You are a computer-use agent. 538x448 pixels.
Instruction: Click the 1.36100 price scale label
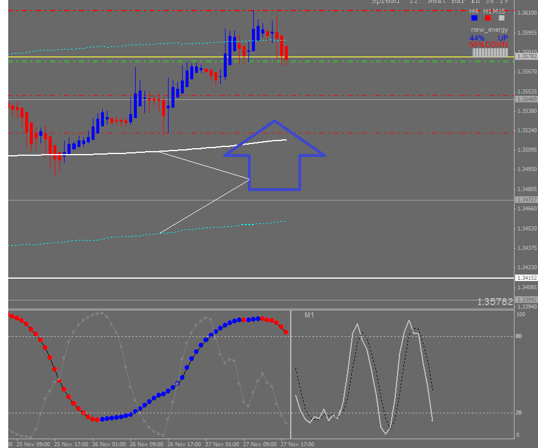pos(527,13)
